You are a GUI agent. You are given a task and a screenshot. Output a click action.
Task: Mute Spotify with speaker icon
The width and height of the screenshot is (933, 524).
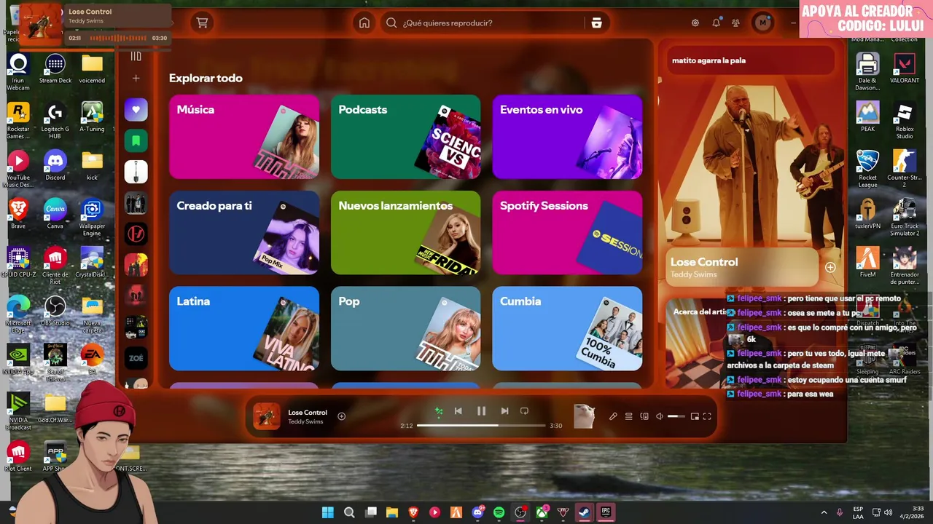tap(659, 416)
